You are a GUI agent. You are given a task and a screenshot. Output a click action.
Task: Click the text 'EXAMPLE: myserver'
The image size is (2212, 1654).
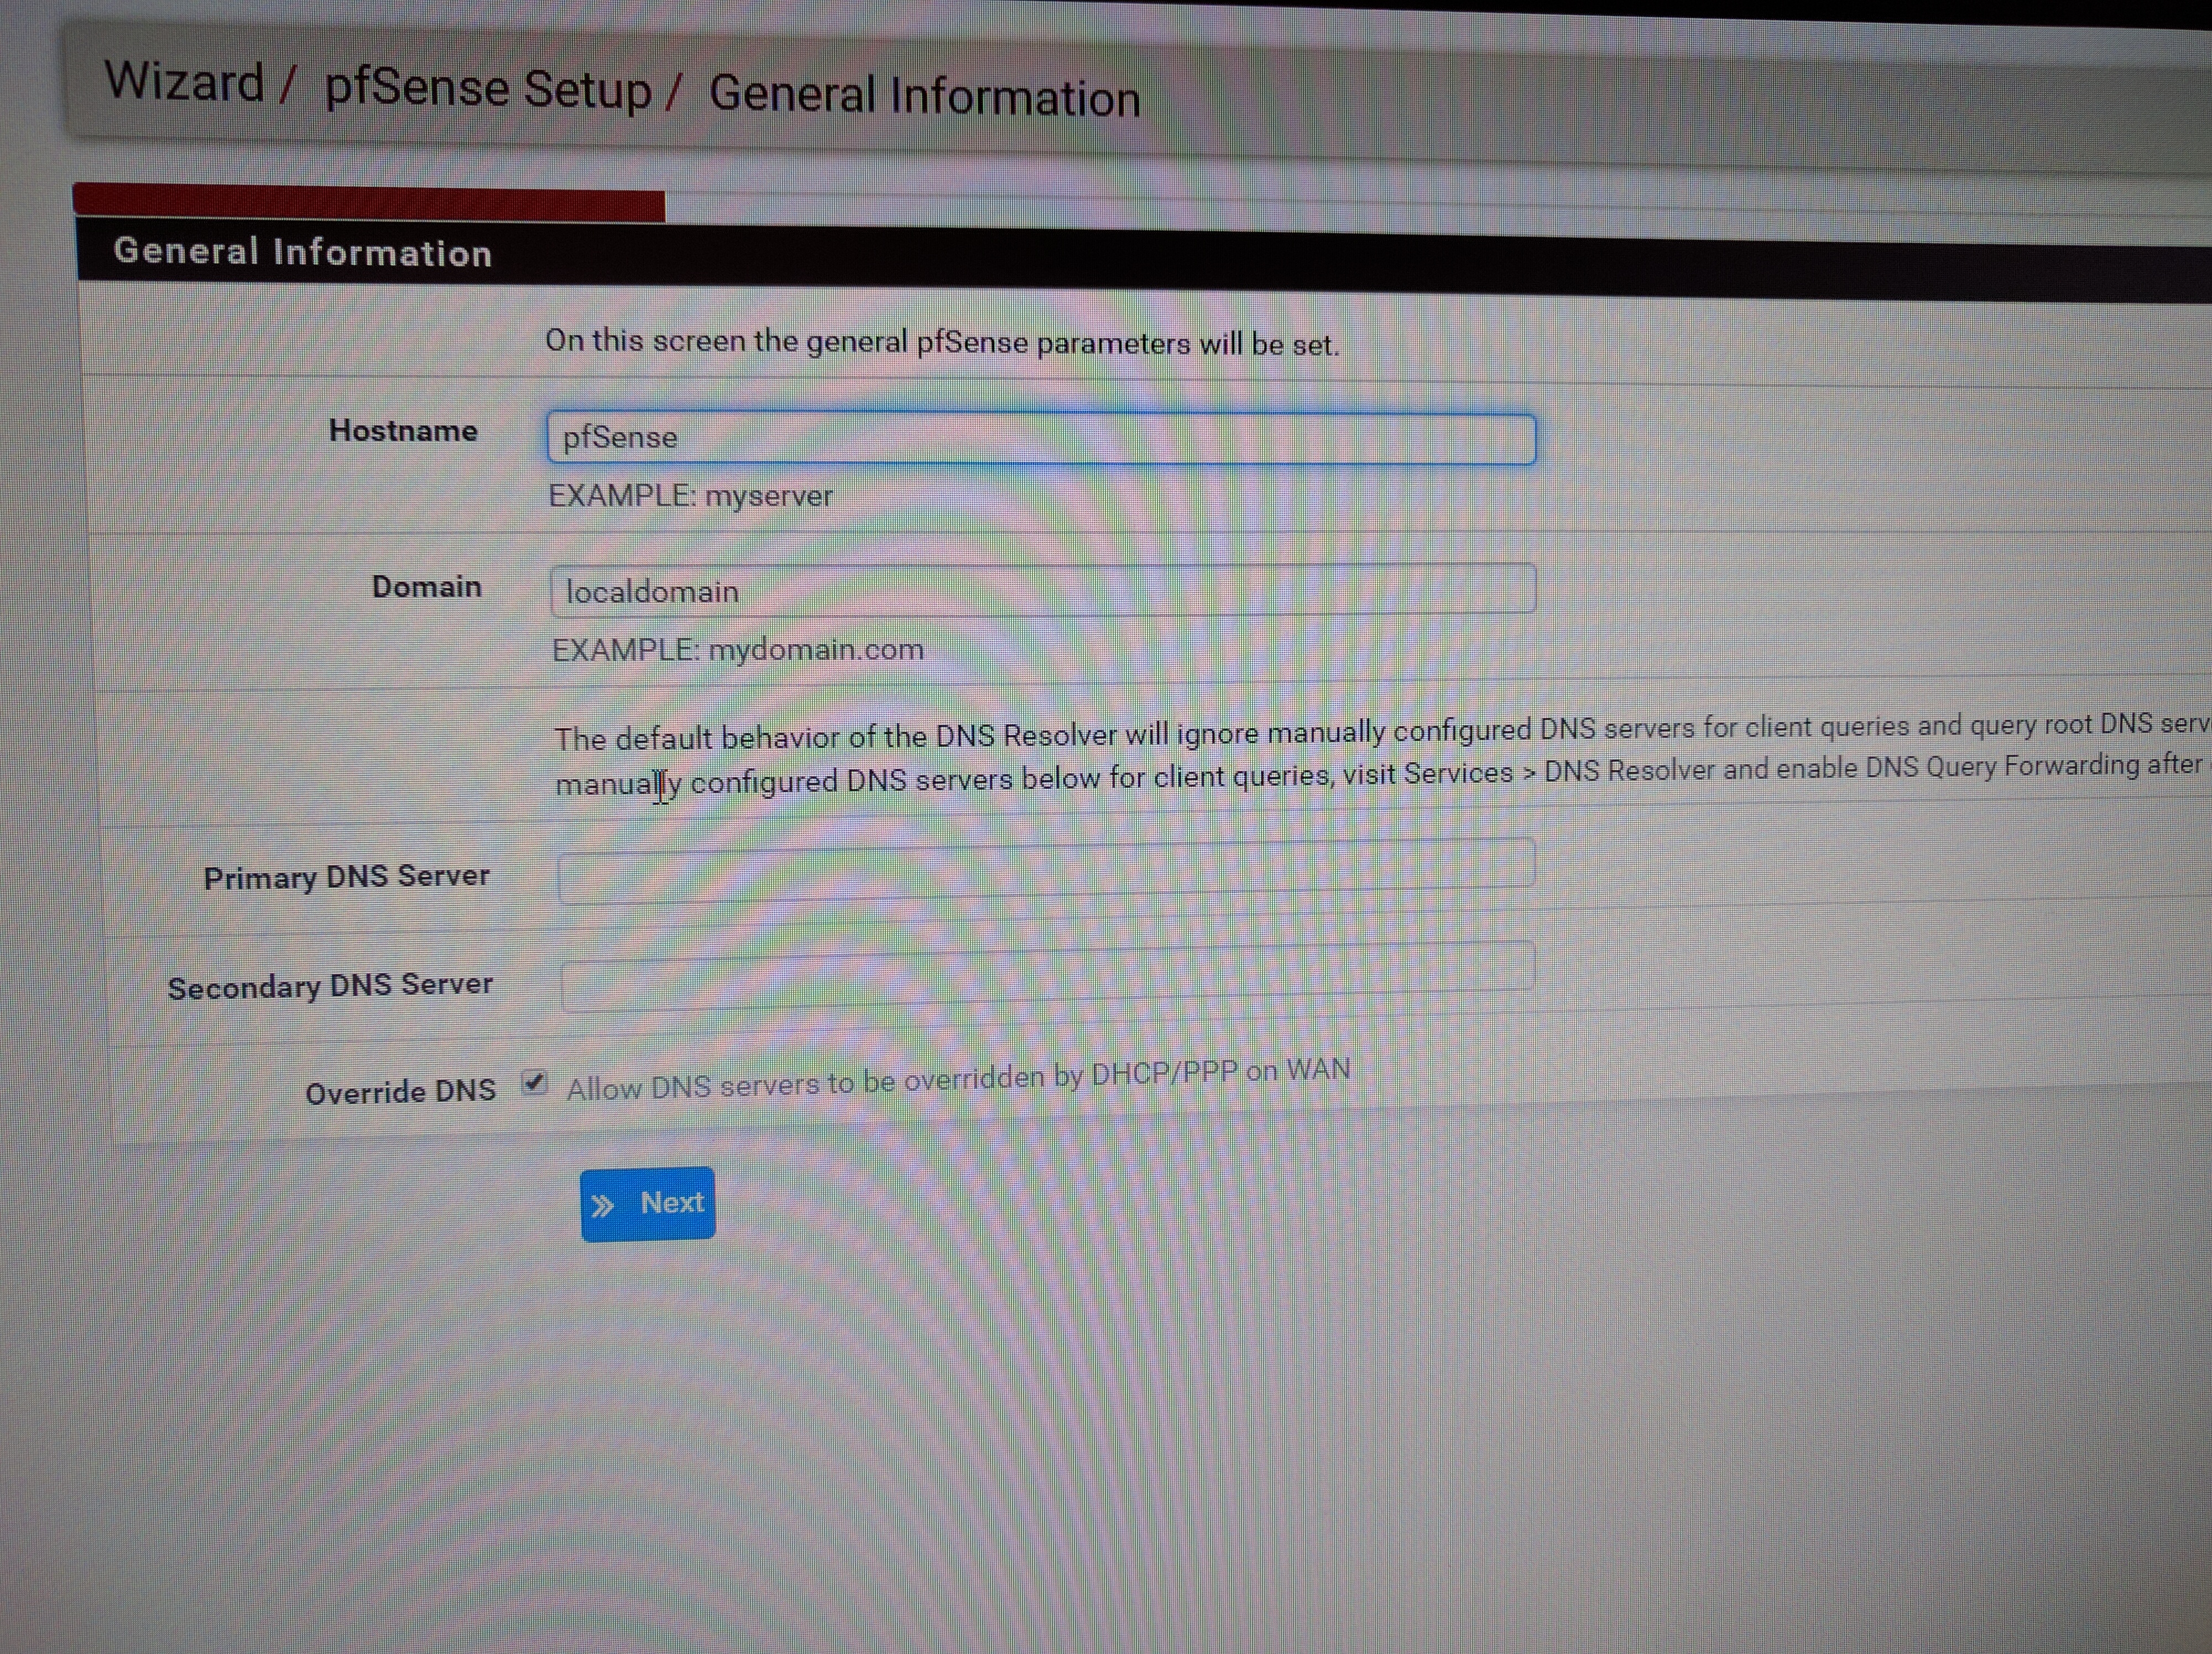coord(690,496)
